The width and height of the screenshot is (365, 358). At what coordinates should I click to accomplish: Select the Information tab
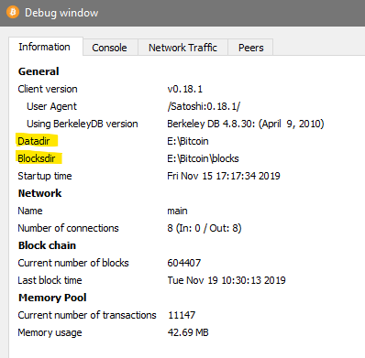click(45, 47)
